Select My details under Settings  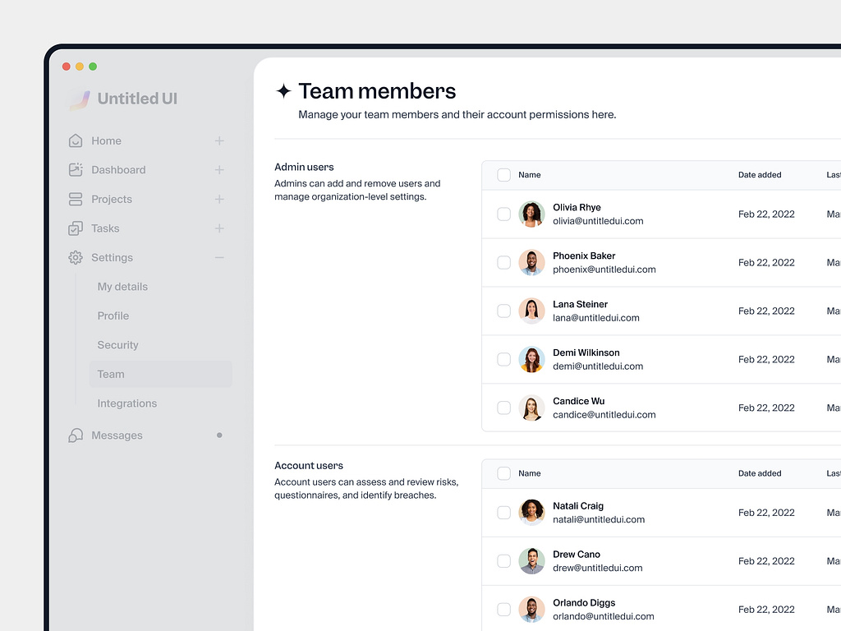pyautogui.click(x=122, y=286)
